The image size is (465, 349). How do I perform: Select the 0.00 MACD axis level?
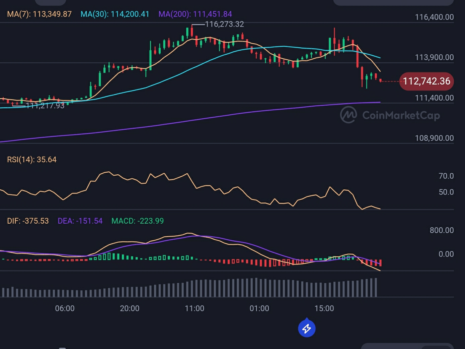click(446, 254)
